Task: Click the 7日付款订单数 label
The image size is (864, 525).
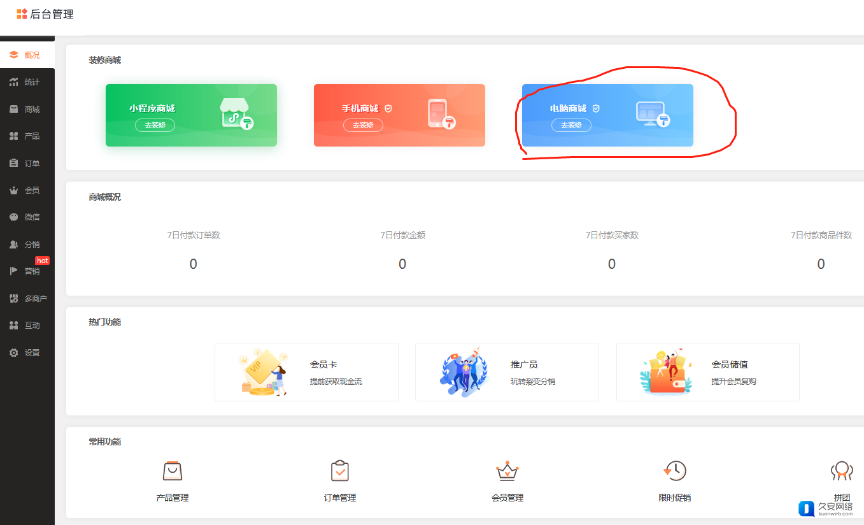Action: pos(194,235)
